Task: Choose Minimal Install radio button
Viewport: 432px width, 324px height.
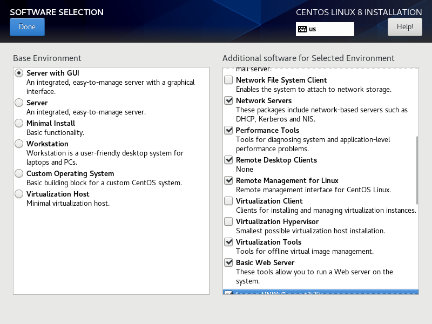Action: [x=19, y=123]
